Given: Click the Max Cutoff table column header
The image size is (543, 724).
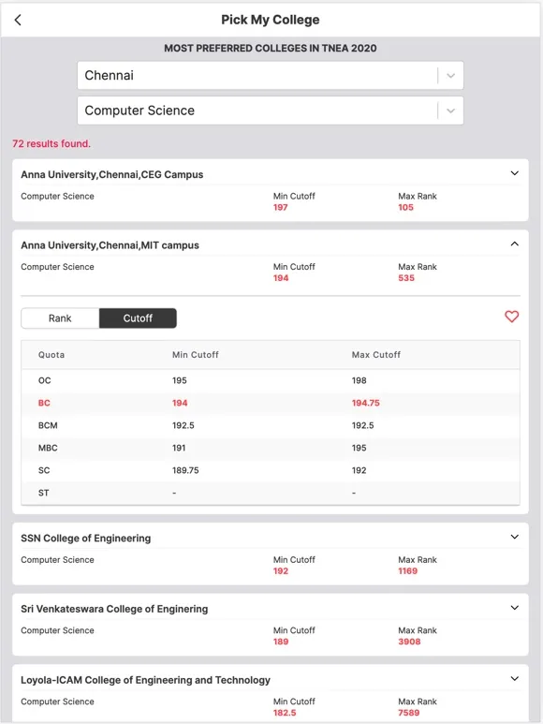Looking at the screenshot, I should tap(376, 355).
